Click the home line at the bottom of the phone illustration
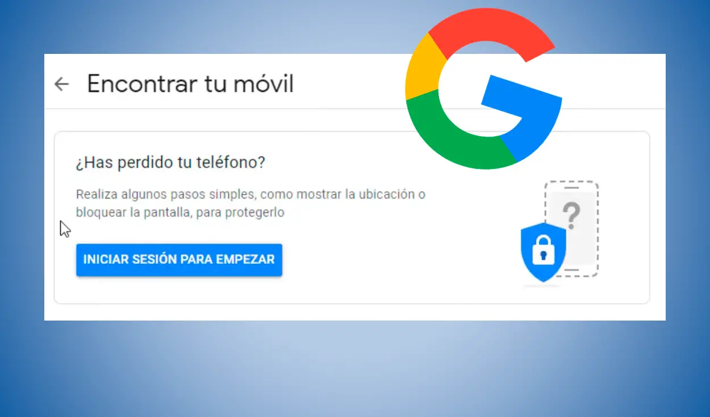 [571, 270]
